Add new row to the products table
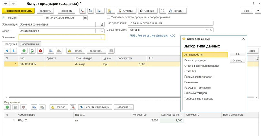This screenshot has width=261, height=136. tap(24, 51)
